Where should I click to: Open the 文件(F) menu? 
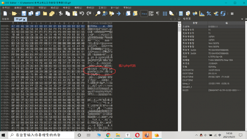pyautogui.click(x=6, y=8)
